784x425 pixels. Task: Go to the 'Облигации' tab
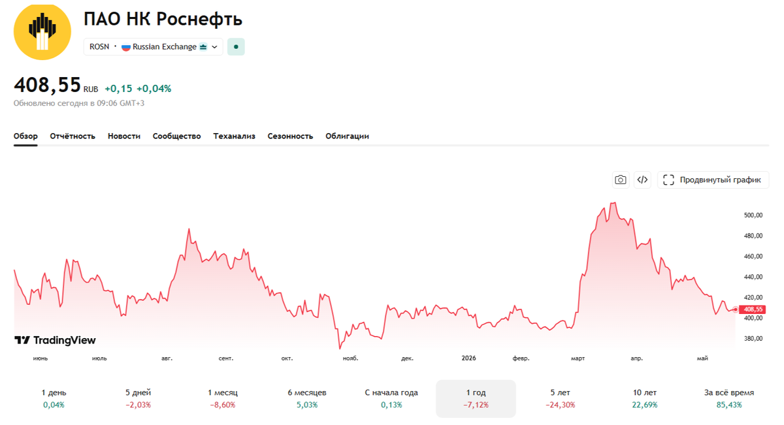pyautogui.click(x=347, y=136)
